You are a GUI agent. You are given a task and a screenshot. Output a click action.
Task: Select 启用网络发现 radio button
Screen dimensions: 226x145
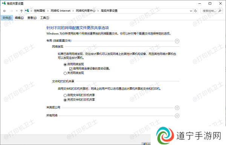65,64
